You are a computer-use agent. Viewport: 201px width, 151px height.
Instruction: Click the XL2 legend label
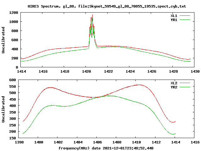(x=174, y=83)
